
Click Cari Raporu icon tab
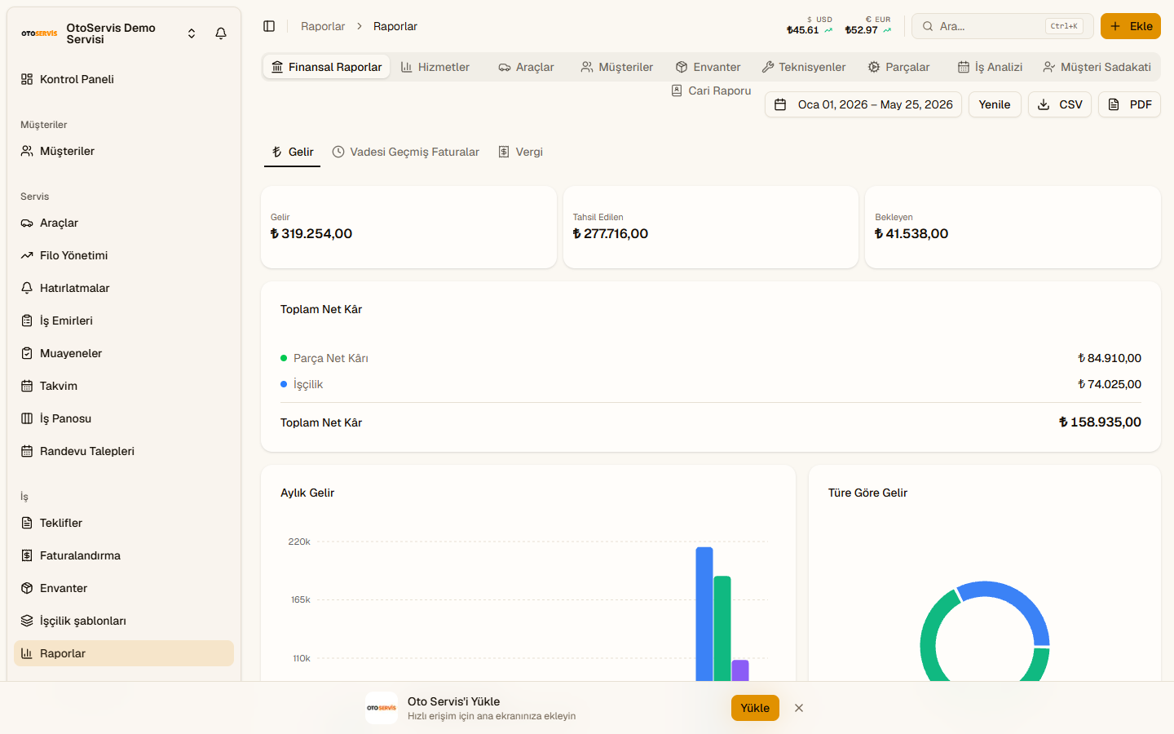tap(711, 91)
